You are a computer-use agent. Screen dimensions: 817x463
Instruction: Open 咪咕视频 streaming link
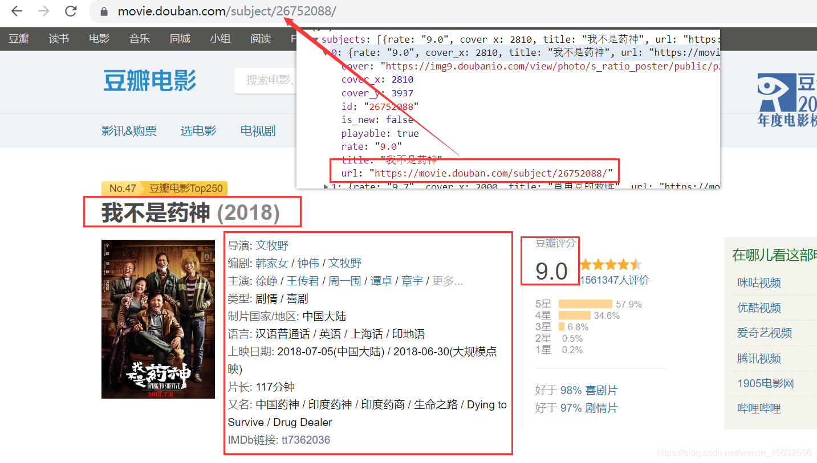pos(759,283)
